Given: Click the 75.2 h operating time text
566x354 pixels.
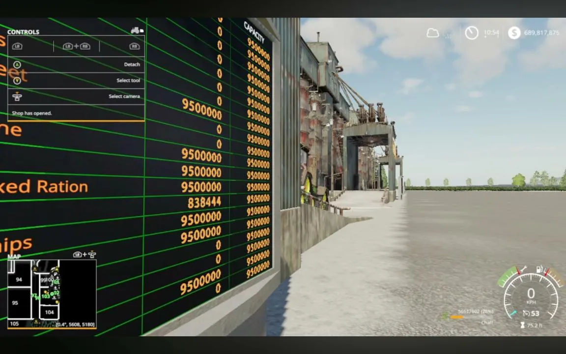Looking at the screenshot, I should [535, 325].
